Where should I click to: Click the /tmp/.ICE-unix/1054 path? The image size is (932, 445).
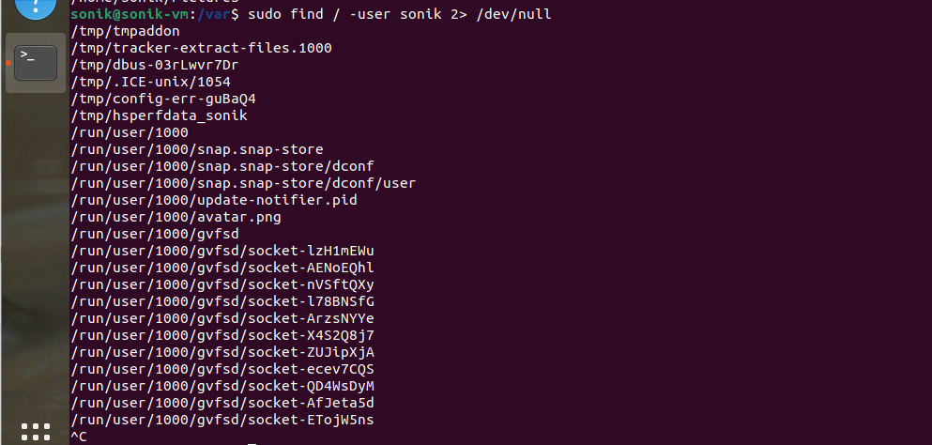[x=150, y=82]
